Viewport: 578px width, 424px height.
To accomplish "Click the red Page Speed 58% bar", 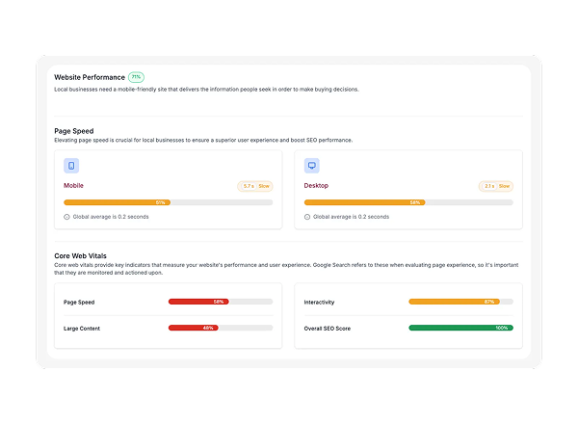I will [197, 302].
